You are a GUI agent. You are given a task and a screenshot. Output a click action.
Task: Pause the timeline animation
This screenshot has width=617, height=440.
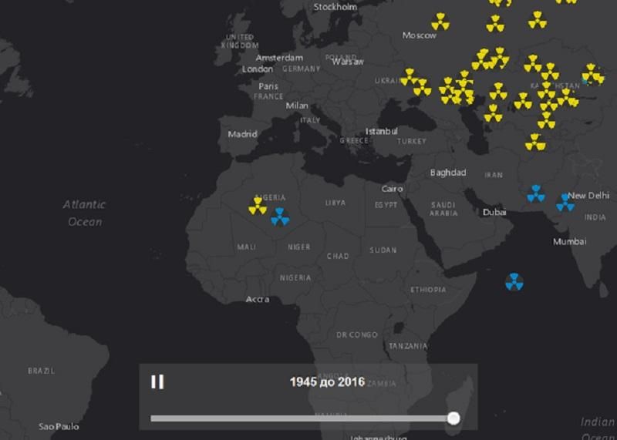pos(157,382)
